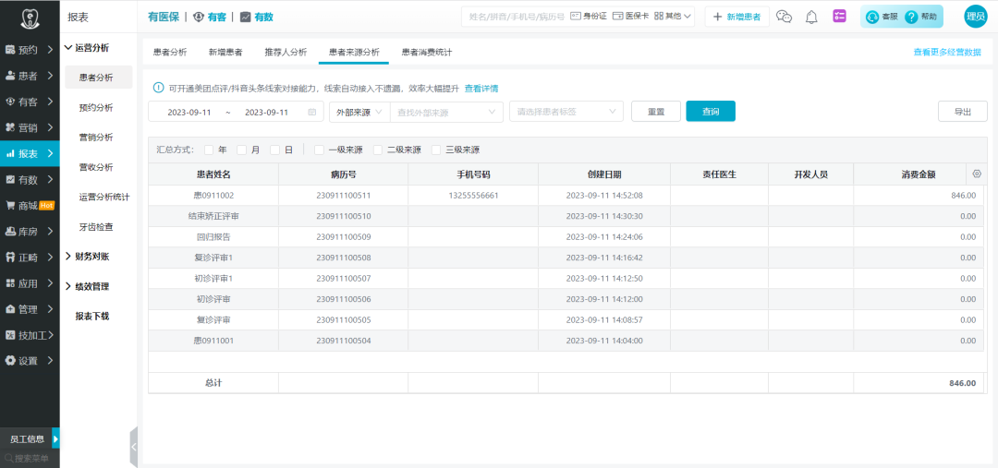Click the 搜索菜单 search box
This screenshot has height=468, width=998.
coord(30,458)
